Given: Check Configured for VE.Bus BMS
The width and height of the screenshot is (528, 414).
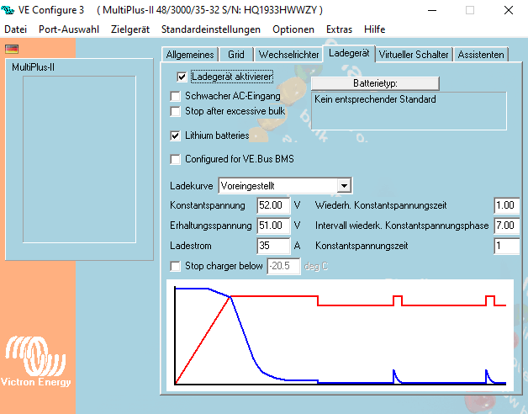Looking at the screenshot, I should tap(175, 159).
